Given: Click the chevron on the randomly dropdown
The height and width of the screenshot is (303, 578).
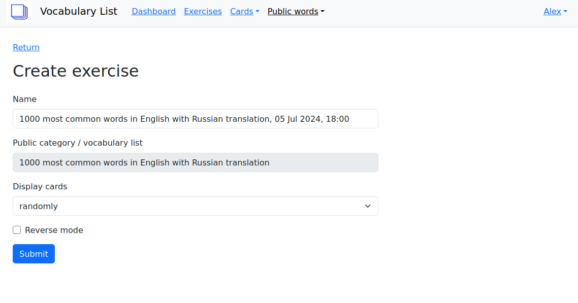Looking at the screenshot, I should pos(368,206).
